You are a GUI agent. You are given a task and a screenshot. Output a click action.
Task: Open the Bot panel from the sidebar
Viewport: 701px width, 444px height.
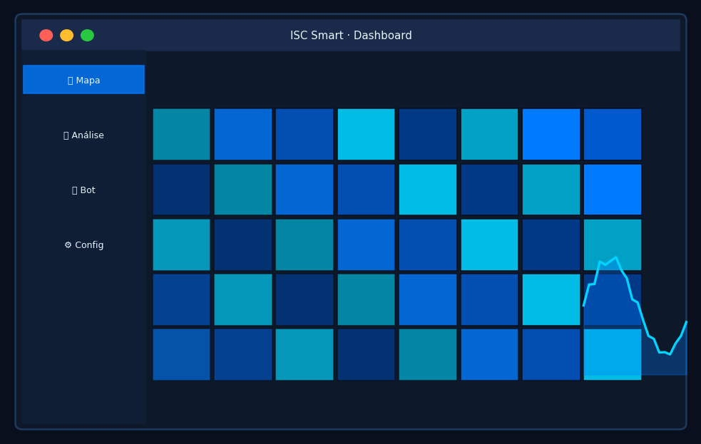click(83, 190)
